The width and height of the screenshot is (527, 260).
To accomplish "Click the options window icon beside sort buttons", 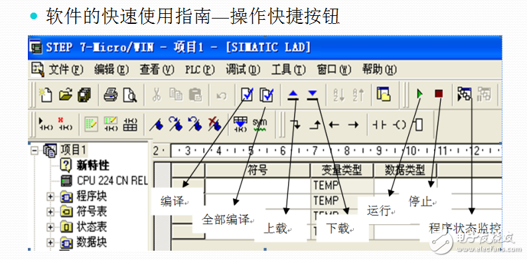I will point(383,94).
